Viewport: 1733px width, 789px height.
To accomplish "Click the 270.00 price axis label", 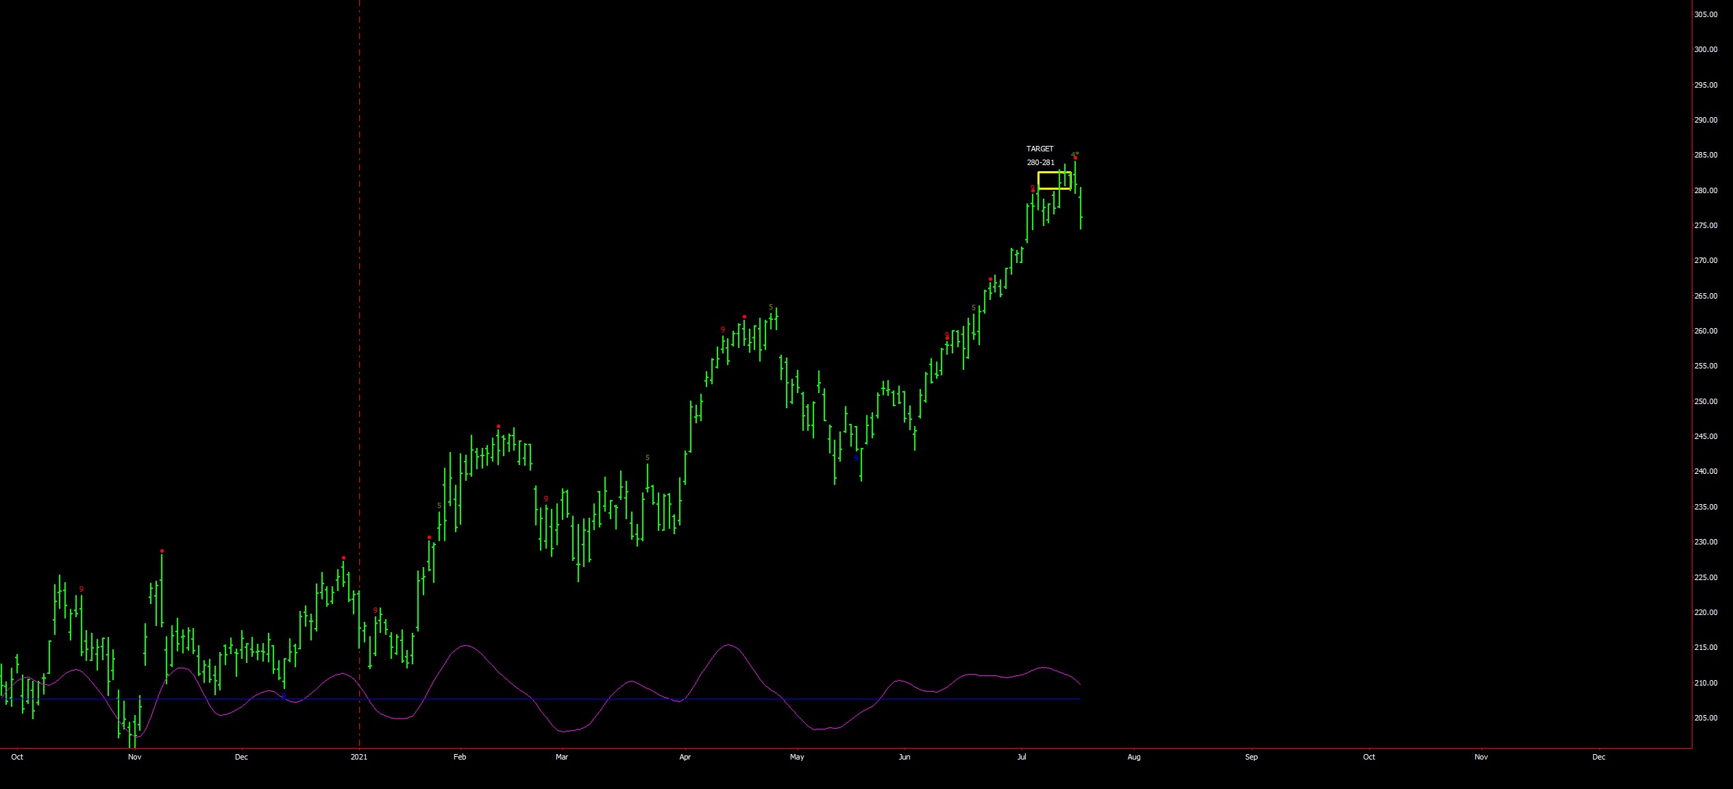I will [1706, 260].
